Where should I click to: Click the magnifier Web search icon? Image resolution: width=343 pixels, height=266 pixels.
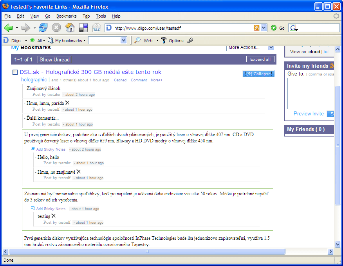[137, 40]
